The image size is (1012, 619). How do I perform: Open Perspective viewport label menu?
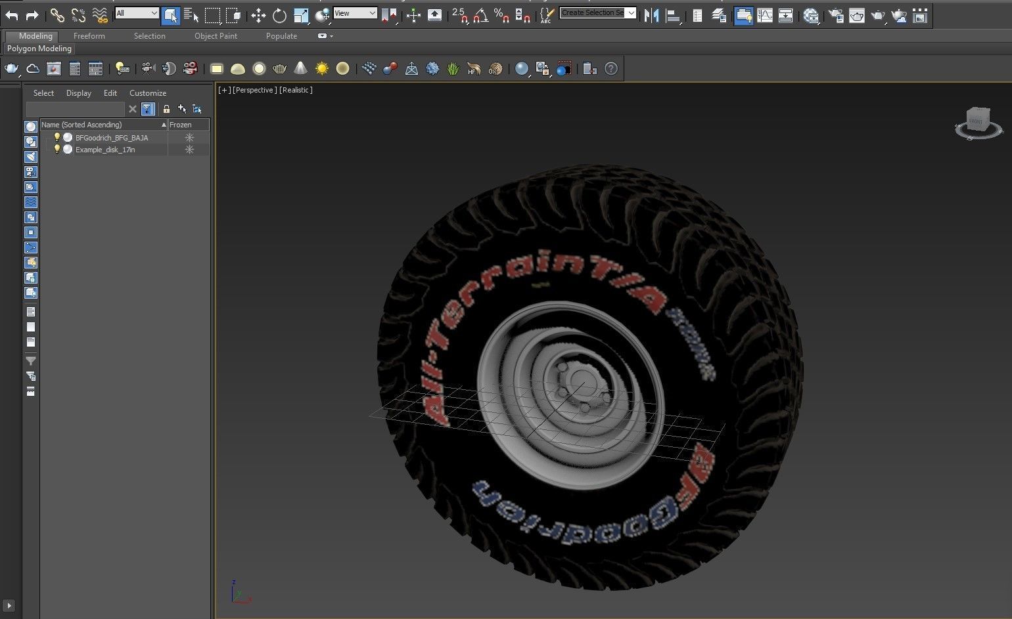(x=255, y=90)
